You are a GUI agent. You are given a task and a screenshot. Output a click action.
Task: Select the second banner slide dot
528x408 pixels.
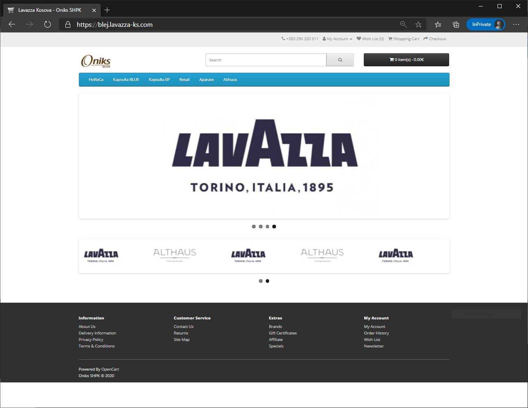tap(261, 227)
